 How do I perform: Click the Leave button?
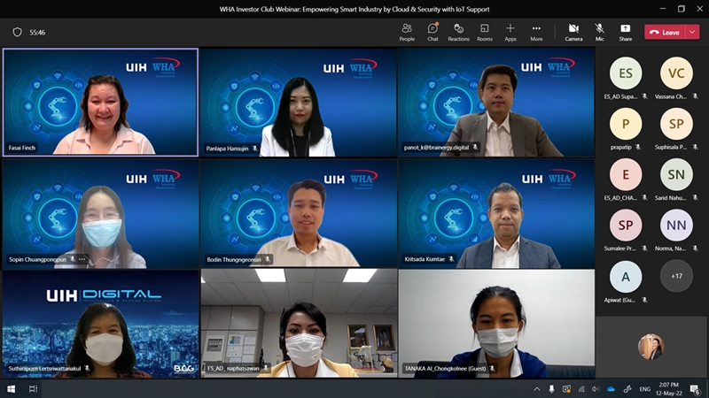pos(665,32)
